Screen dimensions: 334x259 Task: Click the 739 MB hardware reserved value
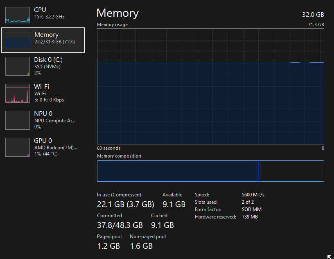[250, 217]
